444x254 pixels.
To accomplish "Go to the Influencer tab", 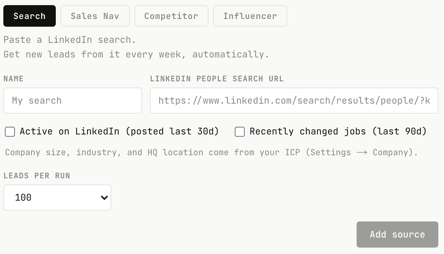I will click(250, 16).
